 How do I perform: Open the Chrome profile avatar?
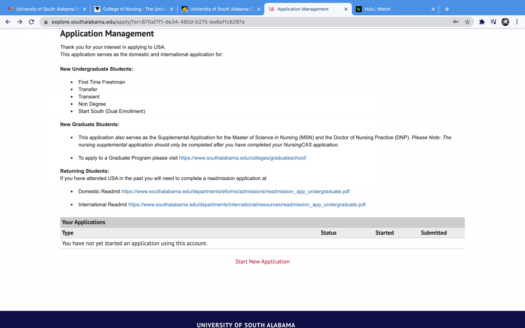coord(505,22)
